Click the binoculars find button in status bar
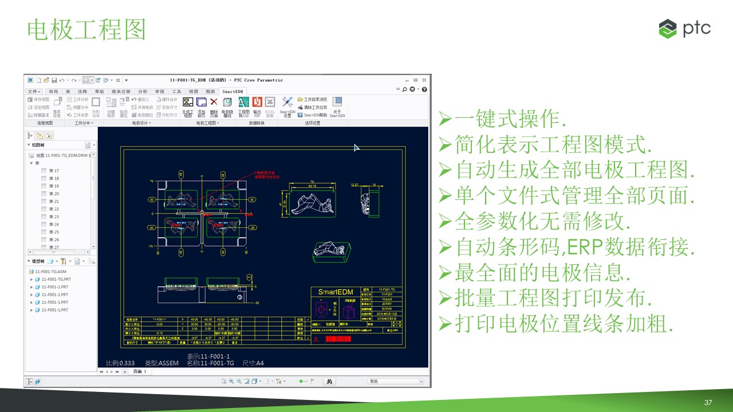 [329, 381]
